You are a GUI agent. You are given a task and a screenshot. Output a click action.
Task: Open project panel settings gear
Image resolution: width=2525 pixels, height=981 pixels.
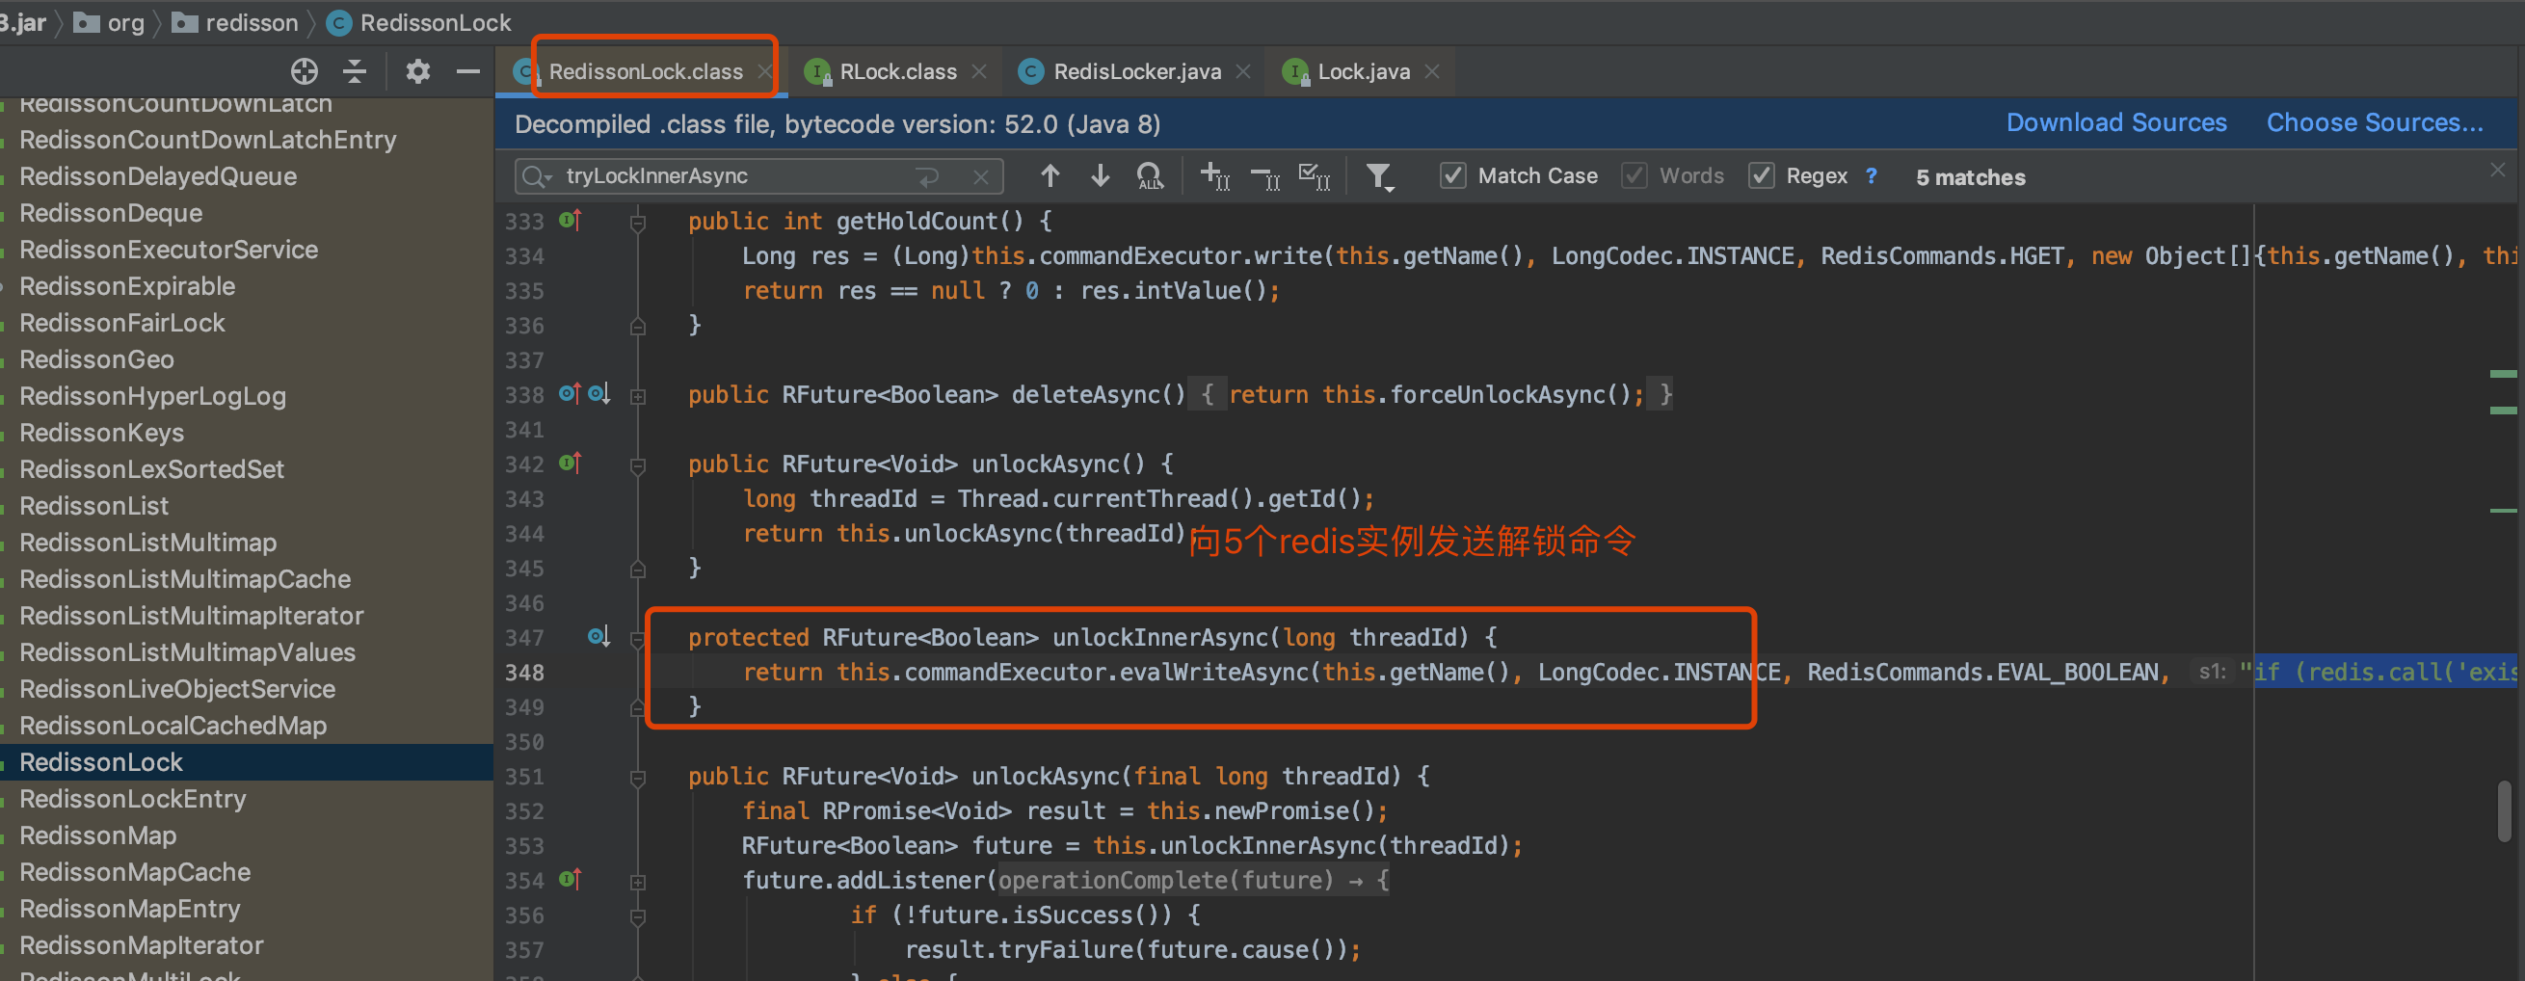pos(418,71)
